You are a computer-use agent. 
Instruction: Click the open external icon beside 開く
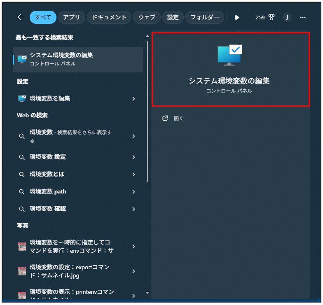pos(165,118)
